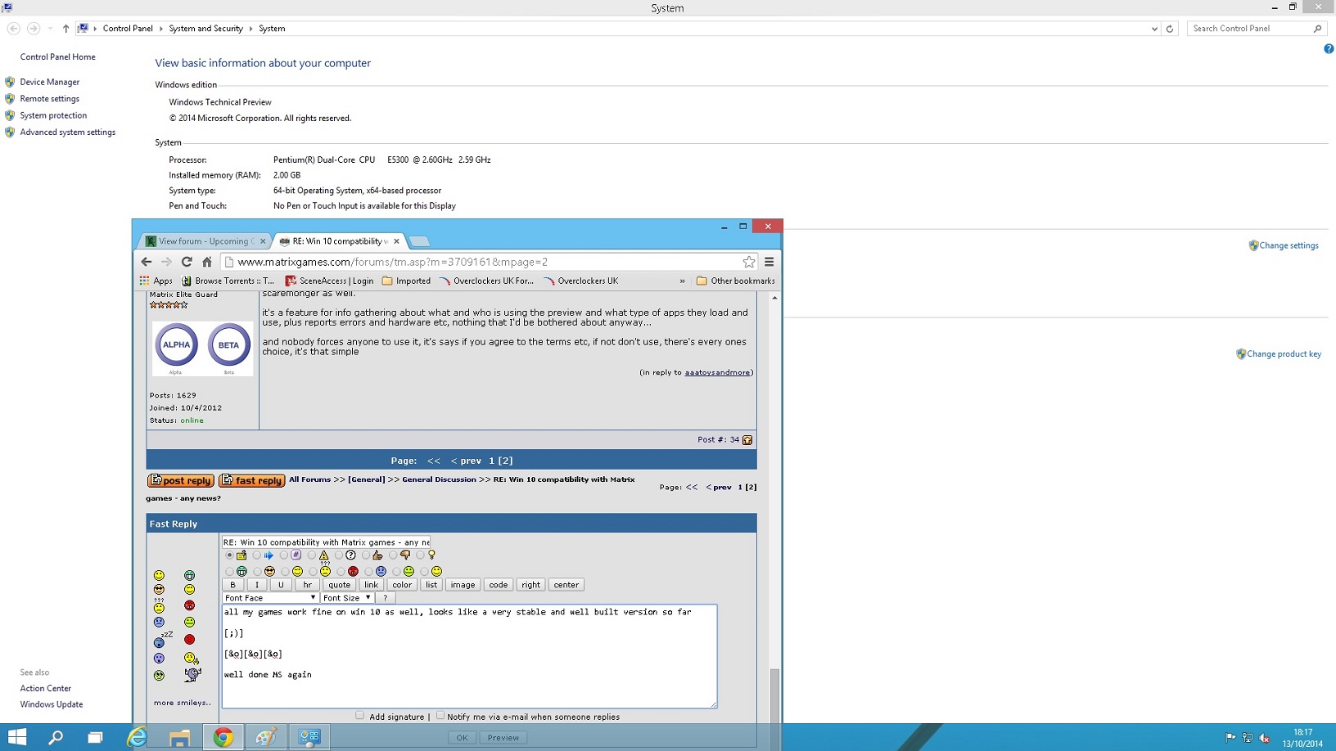Select the light bulb message icon radio
This screenshot has width=1336, height=751.
click(420, 555)
